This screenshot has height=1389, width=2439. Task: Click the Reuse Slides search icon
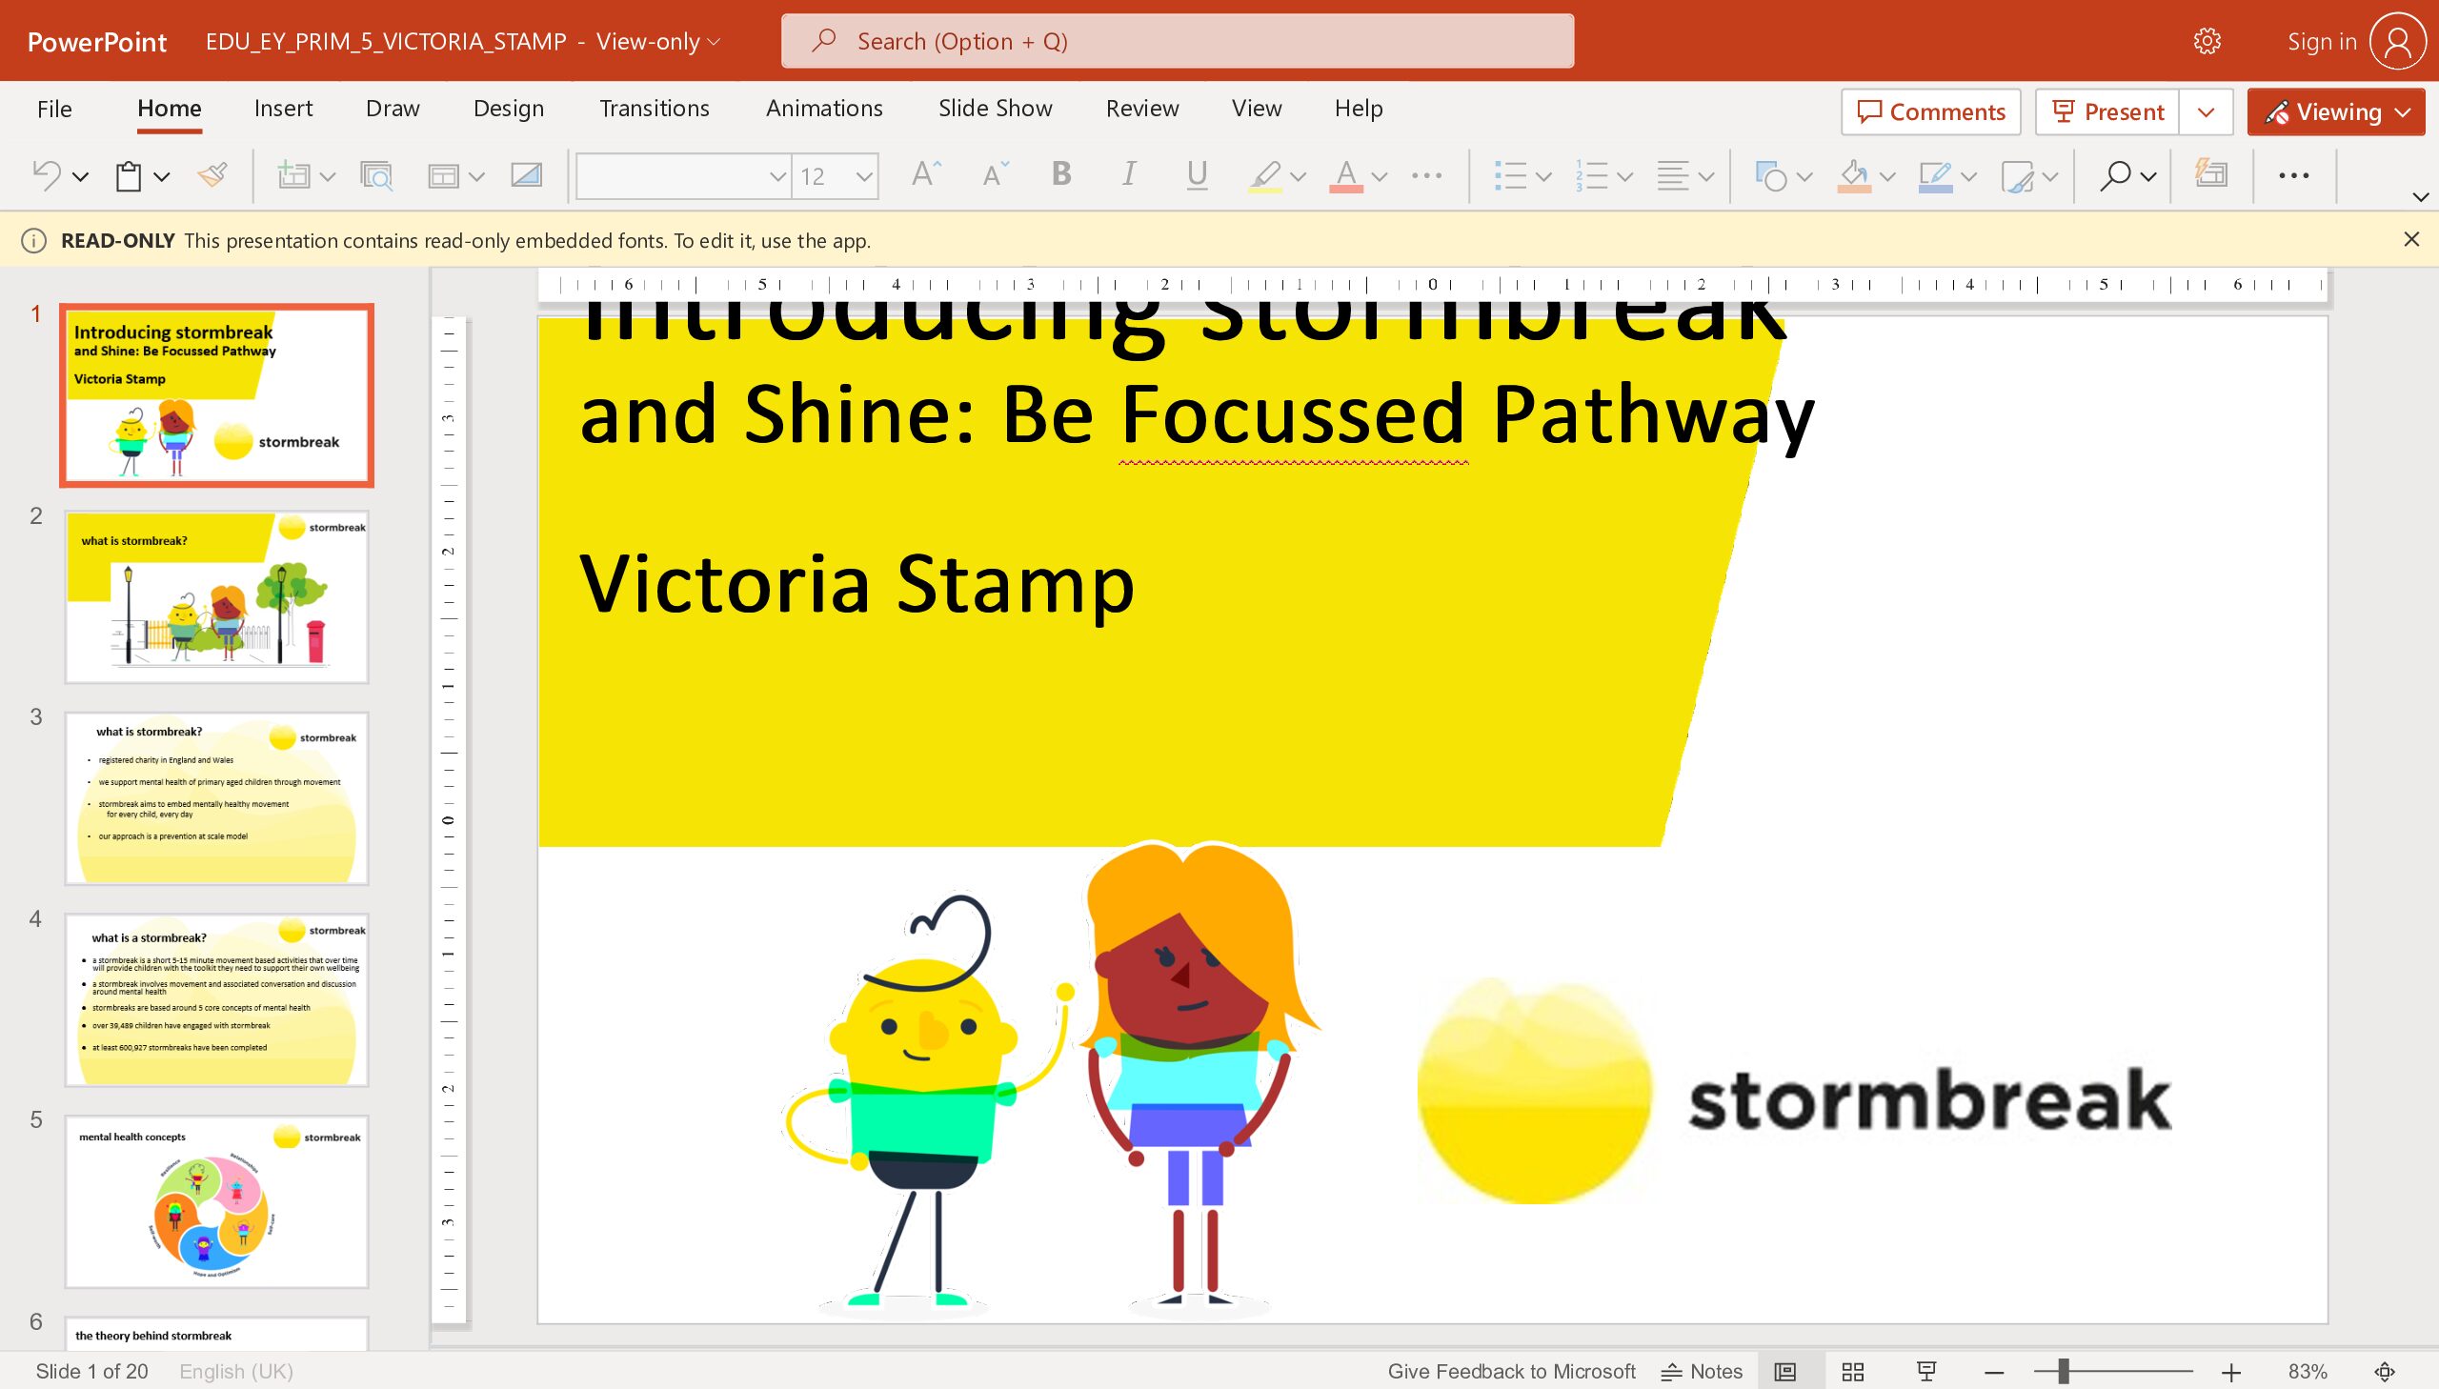(x=375, y=175)
